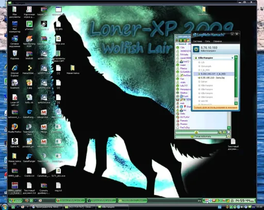Image resolution: width=264 pixels, height=210 pixels.
Task: Click the Hamachi peer list scroll-up arrow
Action: click(x=236, y=57)
